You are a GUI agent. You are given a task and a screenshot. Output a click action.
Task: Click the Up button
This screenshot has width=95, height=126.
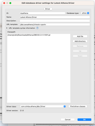point(80,51)
